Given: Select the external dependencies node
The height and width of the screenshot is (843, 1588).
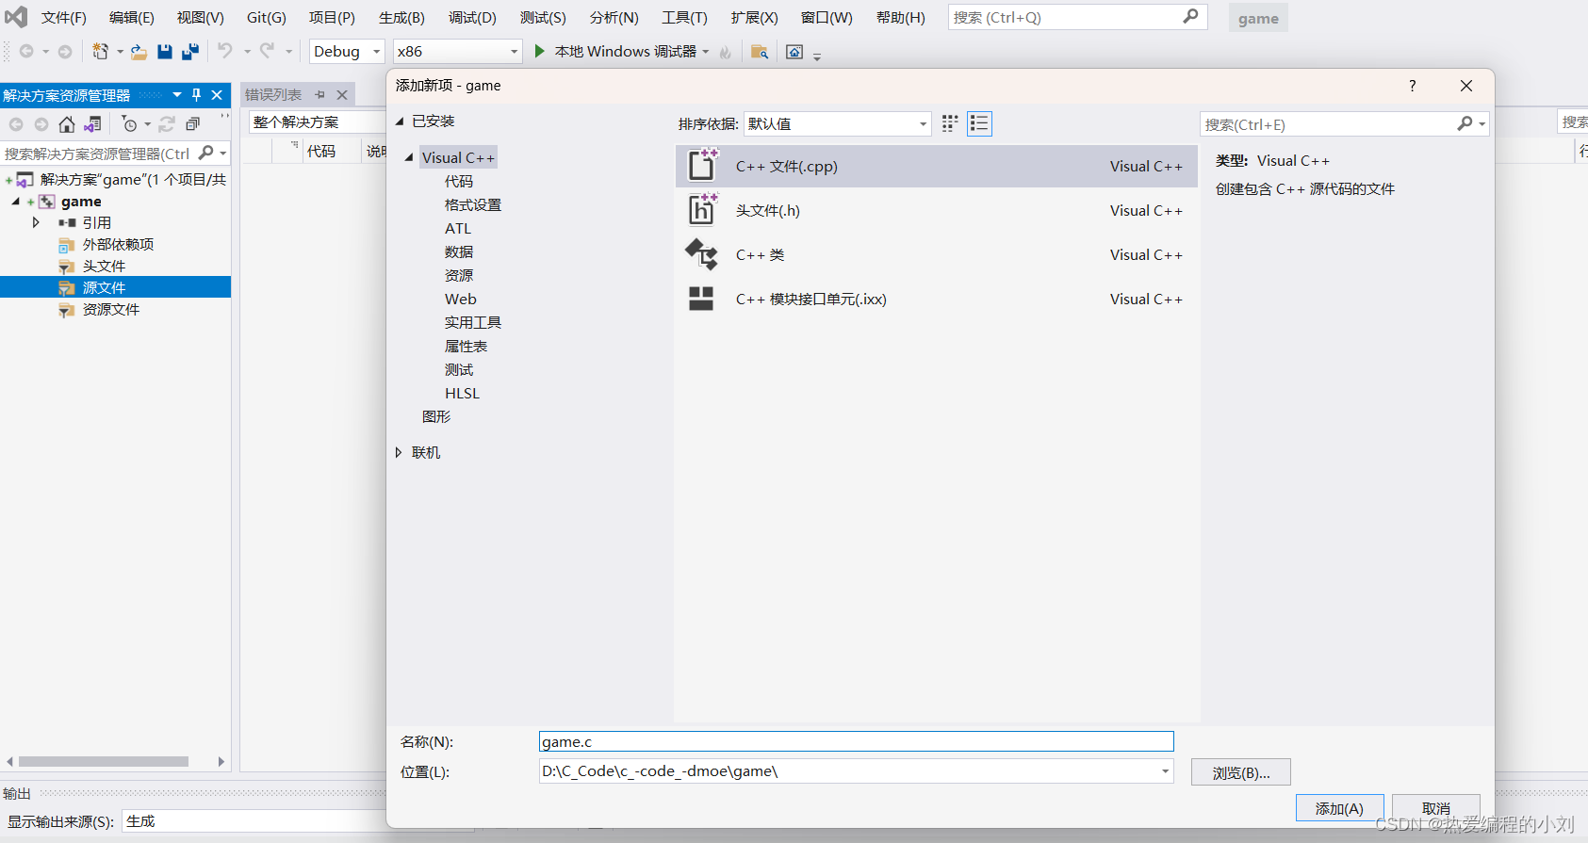Looking at the screenshot, I should (118, 244).
